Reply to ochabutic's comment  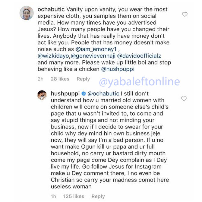click(83, 79)
